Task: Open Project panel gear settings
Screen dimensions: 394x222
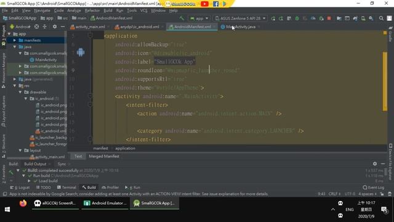Action: (x=55, y=27)
